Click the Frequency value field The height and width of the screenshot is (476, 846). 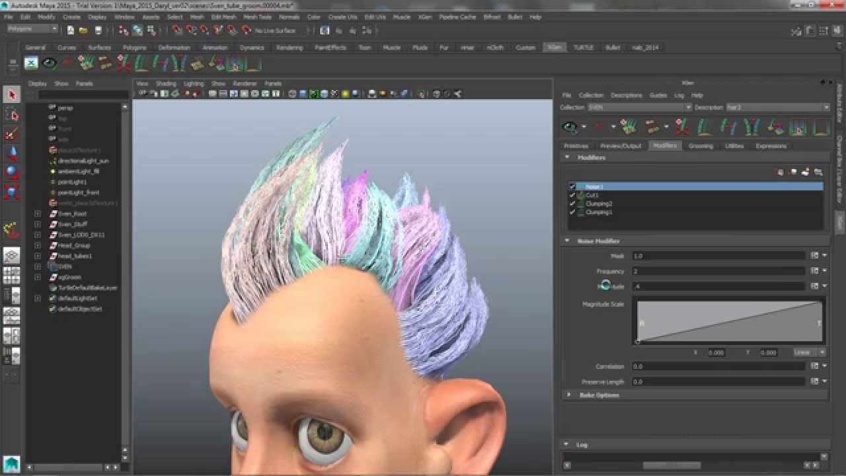tap(718, 271)
